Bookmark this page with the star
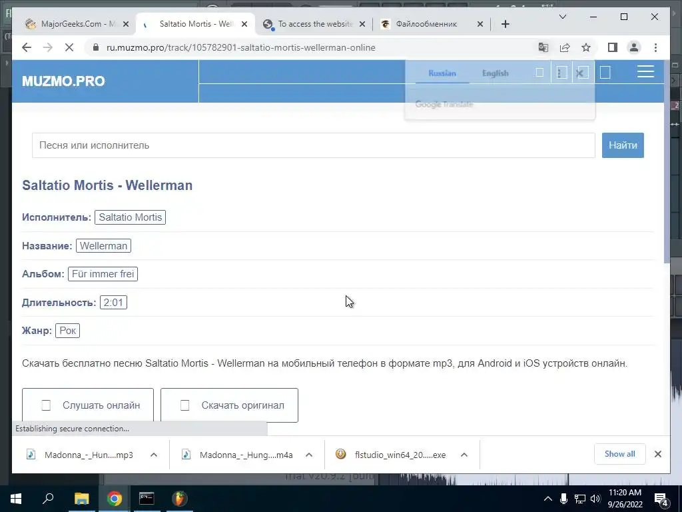Screen dimensions: 682x512 (586, 47)
